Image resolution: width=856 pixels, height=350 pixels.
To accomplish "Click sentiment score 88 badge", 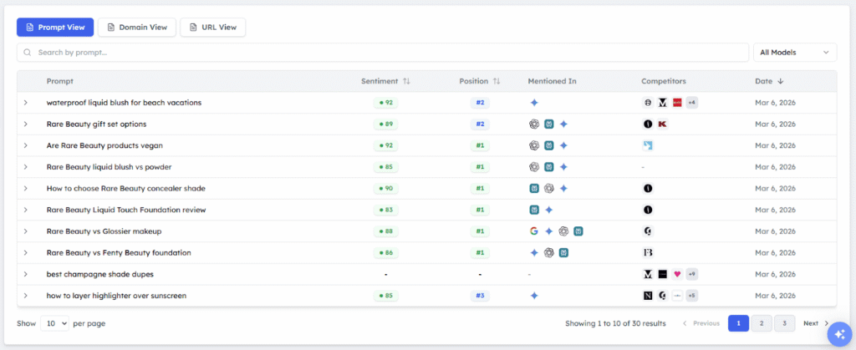I will click(x=386, y=231).
